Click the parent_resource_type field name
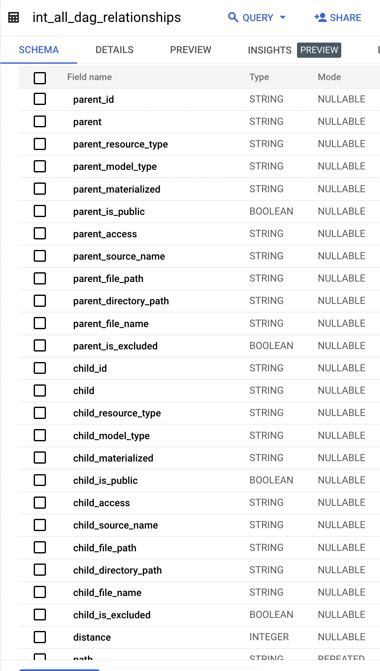This screenshot has width=380, height=671. coord(120,144)
